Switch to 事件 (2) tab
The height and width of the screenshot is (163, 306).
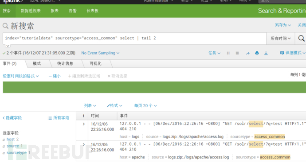(10, 64)
